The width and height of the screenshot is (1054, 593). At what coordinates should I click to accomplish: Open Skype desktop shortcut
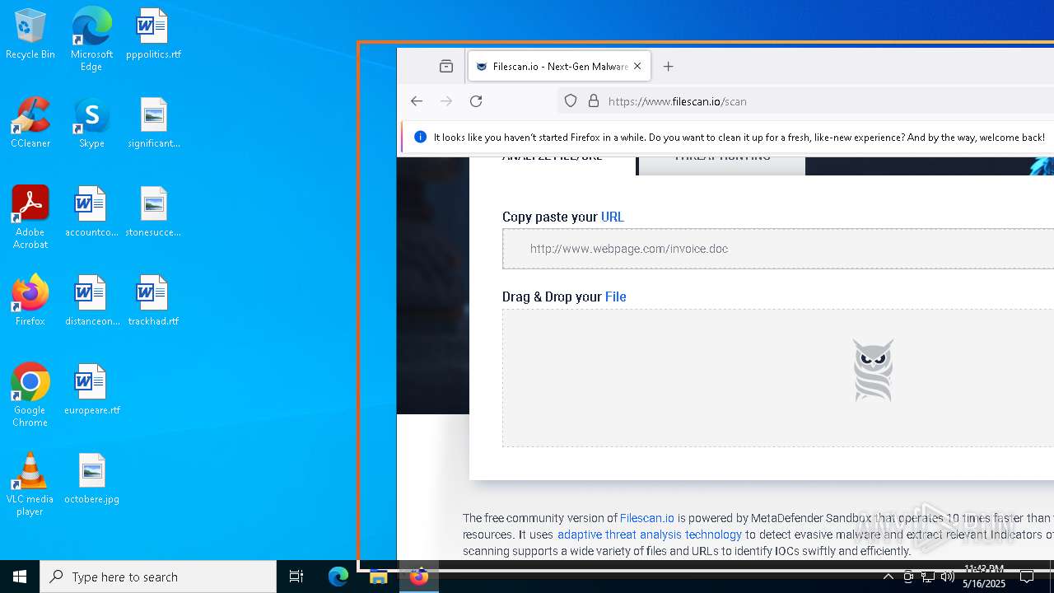pos(91,124)
